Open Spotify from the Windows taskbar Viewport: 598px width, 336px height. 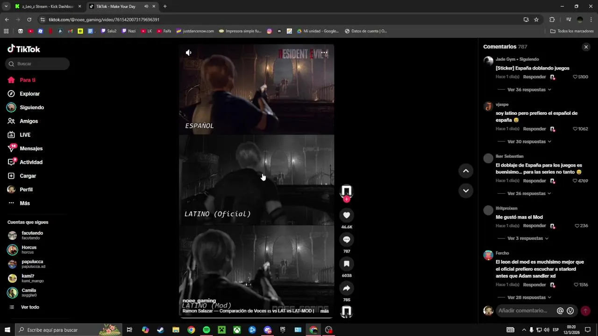[x=206, y=330]
